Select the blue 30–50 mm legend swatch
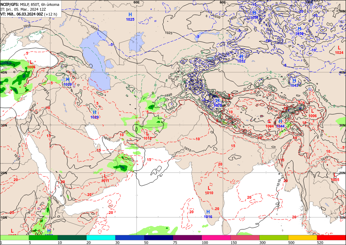 tap(130, 237)
